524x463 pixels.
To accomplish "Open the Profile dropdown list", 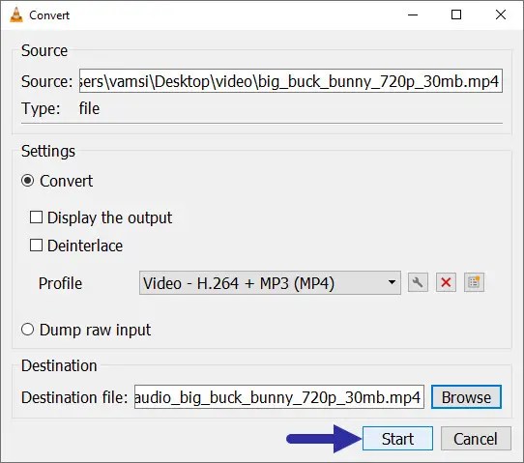I will [x=270, y=283].
